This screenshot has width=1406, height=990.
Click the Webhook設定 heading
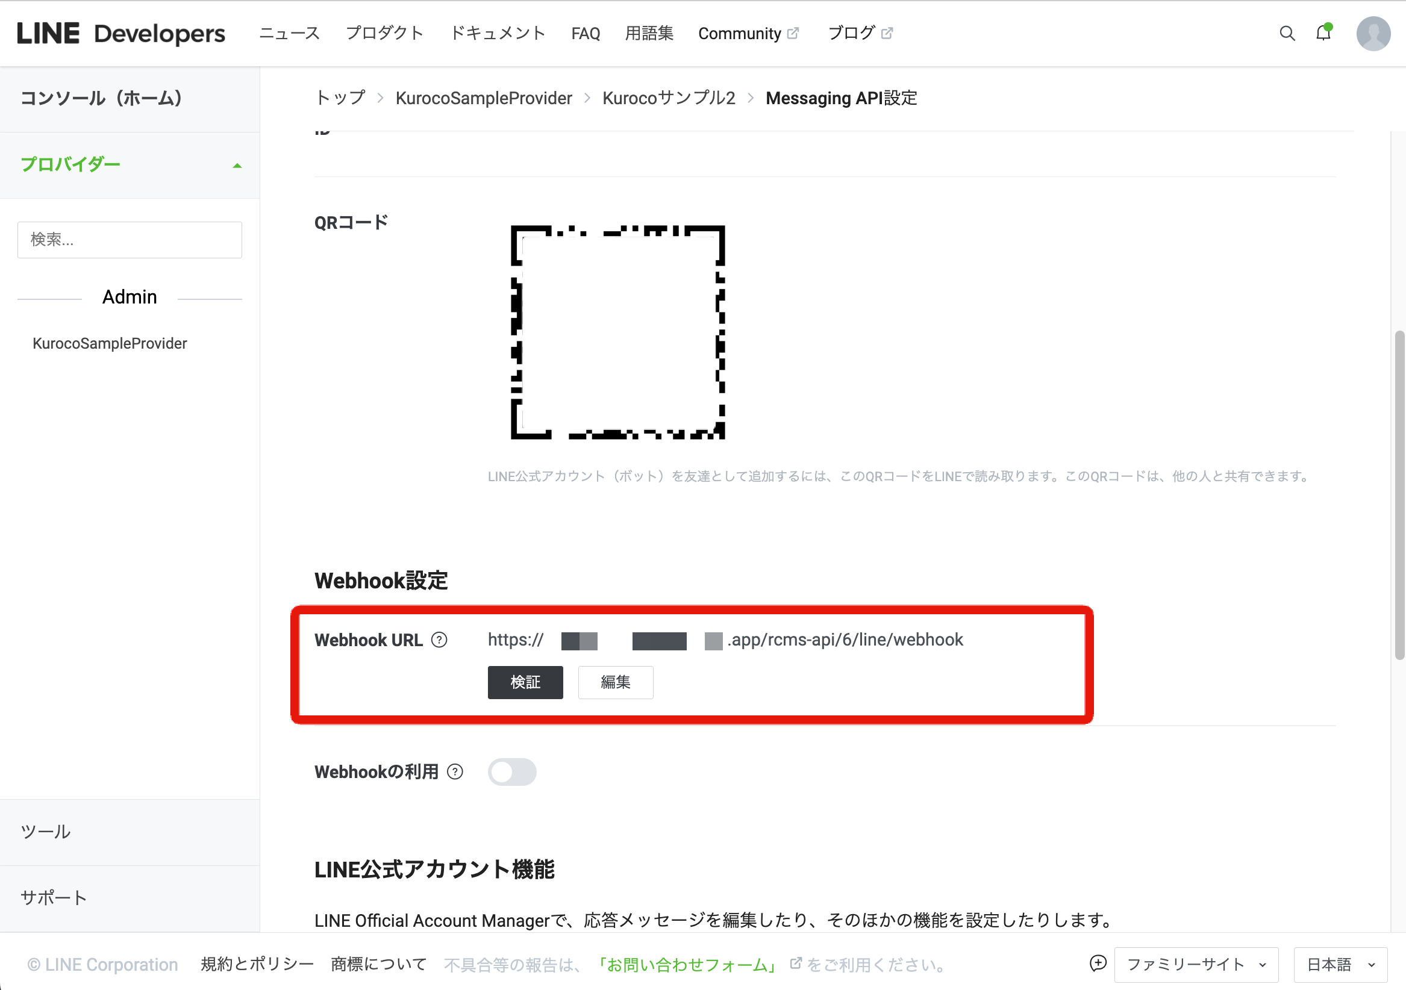tap(381, 581)
